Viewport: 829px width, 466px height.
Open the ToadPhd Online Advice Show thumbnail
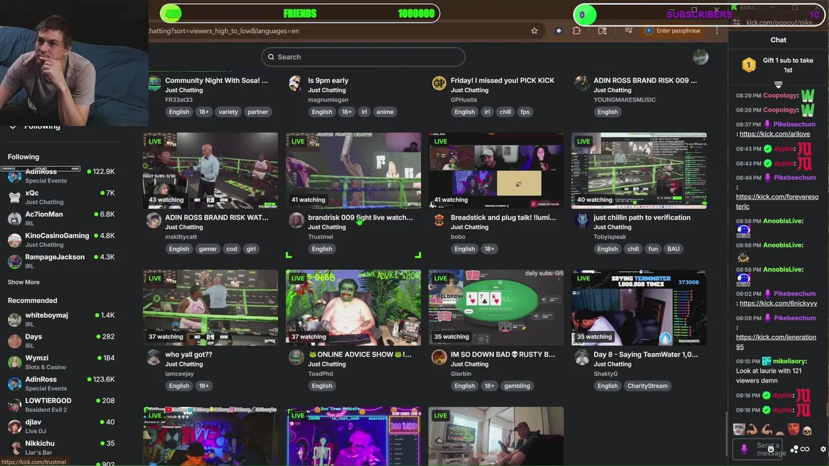pyautogui.click(x=353, y=308)
